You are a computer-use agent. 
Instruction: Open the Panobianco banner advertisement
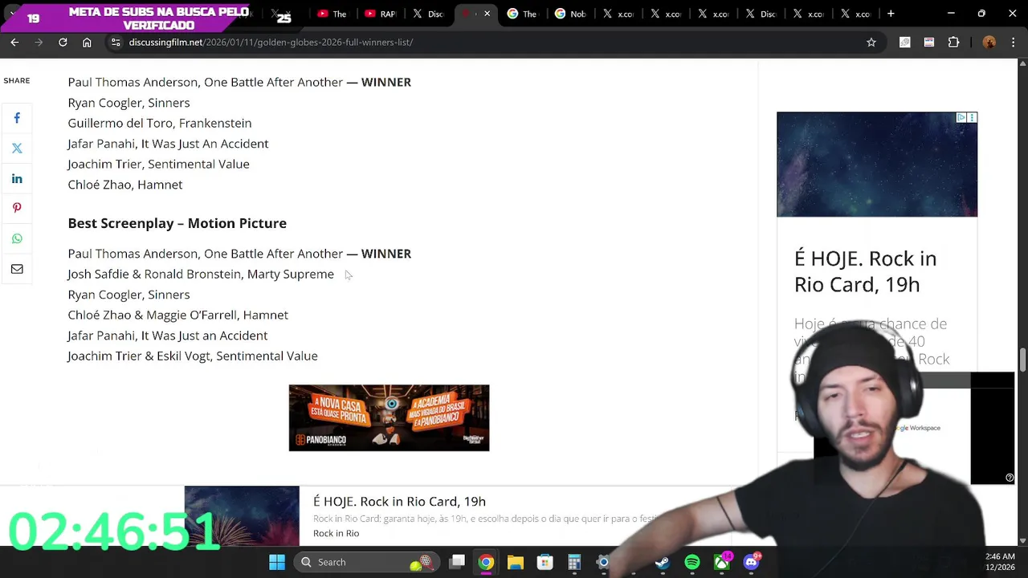(x=389, y=417)
